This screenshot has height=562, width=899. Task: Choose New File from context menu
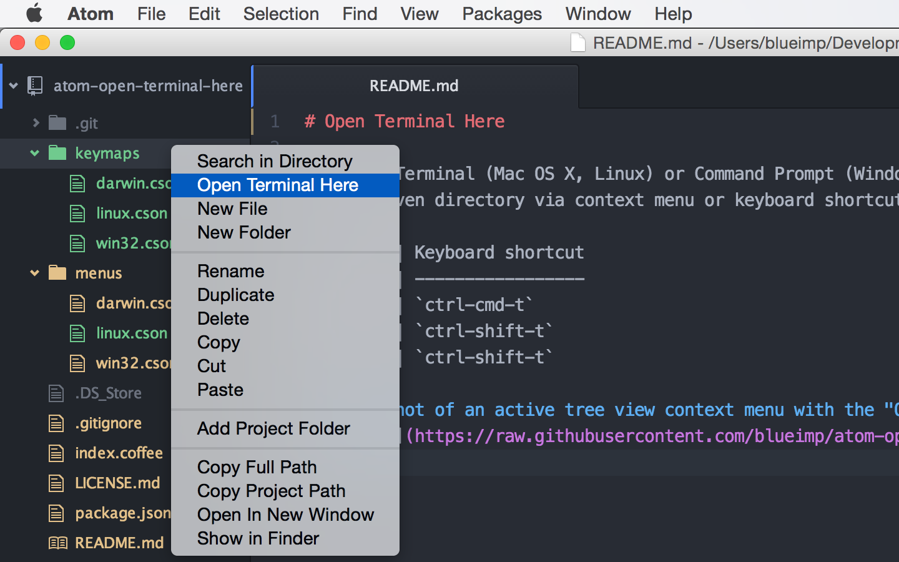coord(285,209)
